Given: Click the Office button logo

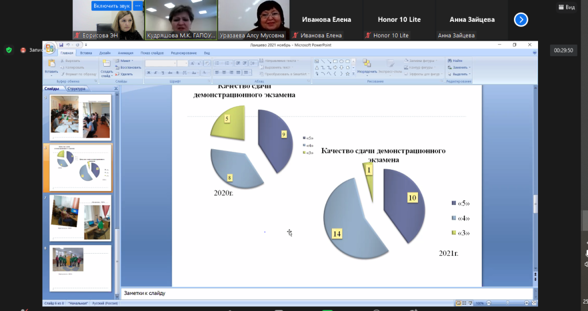Looking at the screenshot, I should pyautogui.click(x=49, y=48).
